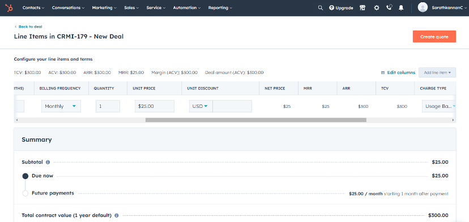Open the Settings gear icon
This screenshot has width=469, height=222.
tap(377, 8)
